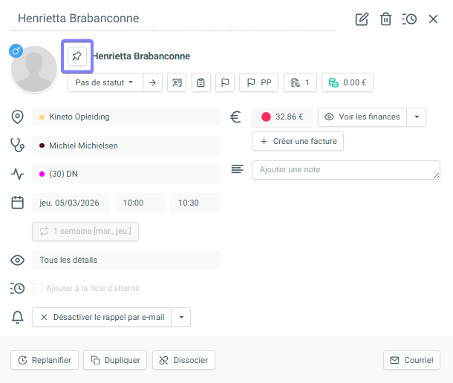453x383 pixels.
Task: Open the edit appointment pencil icon
Action: tap(362, 19)
